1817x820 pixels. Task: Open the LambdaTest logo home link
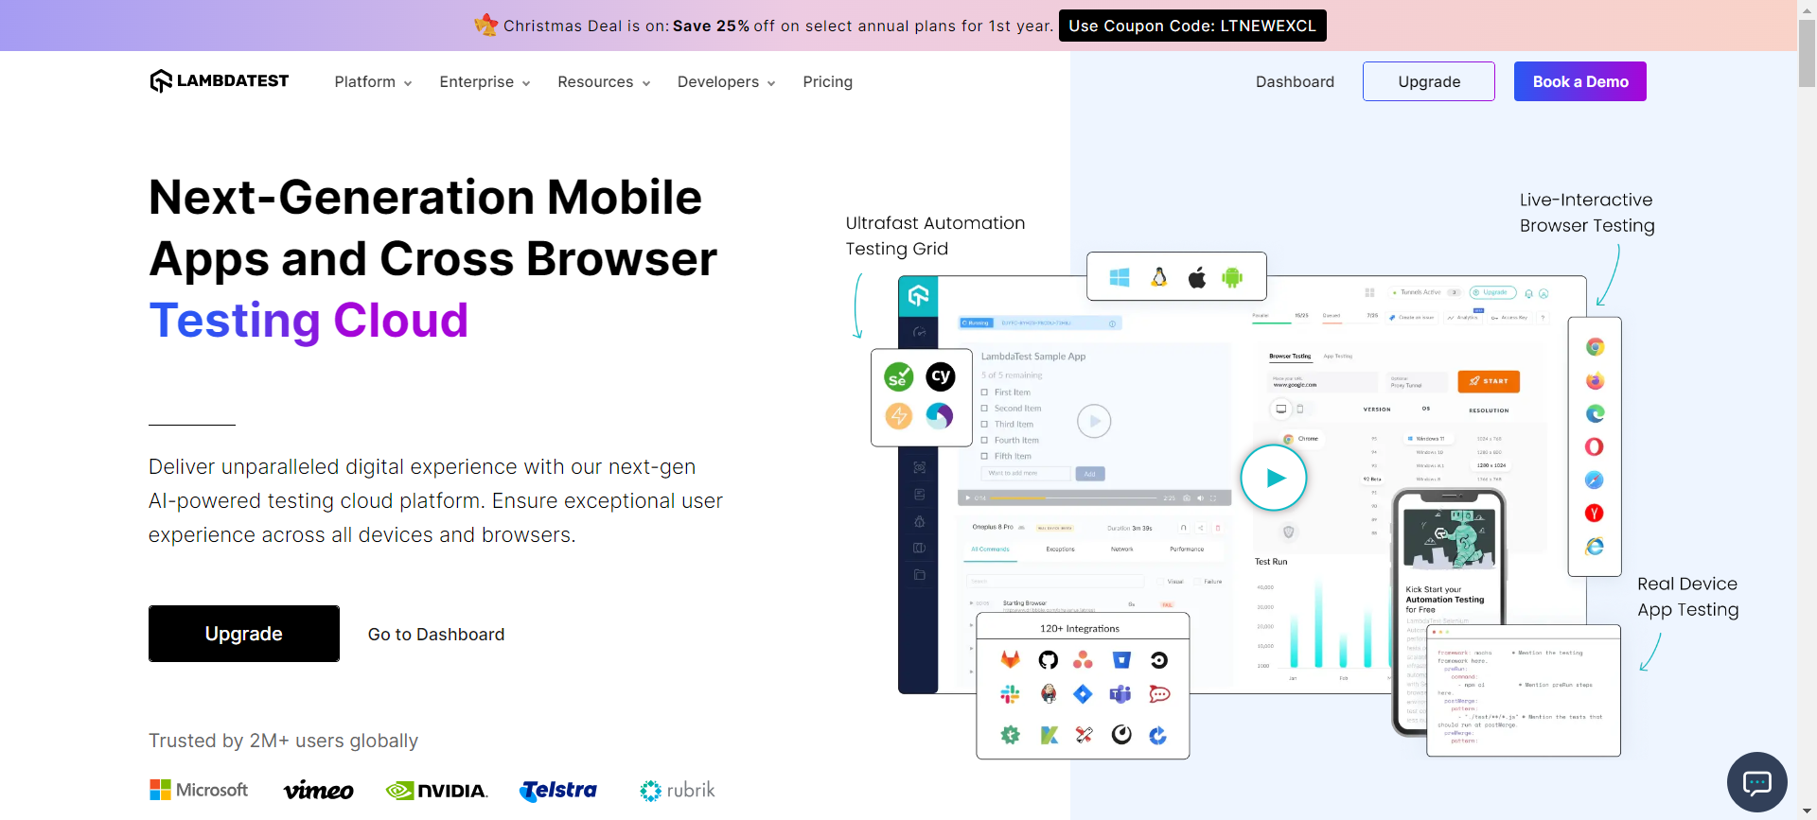click(x=220, y=81)
